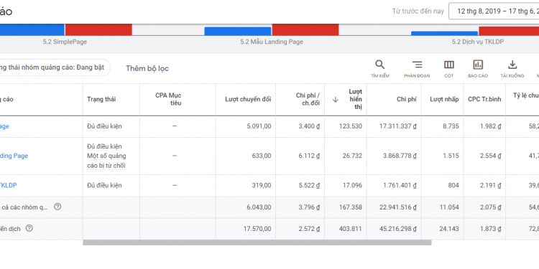Click the impressions value 123.530
Image resolution: width=539 pixels, height=269 pixels.
point(351,126)
